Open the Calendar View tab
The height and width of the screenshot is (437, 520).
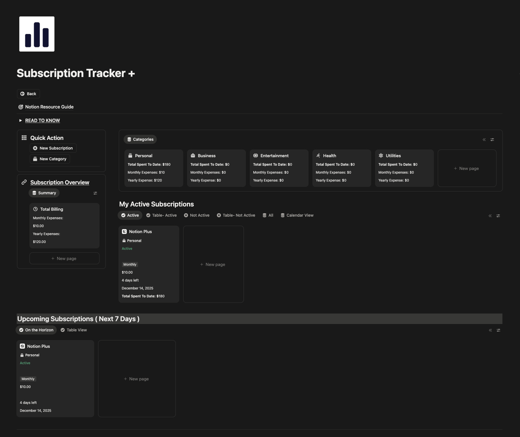pos(297,215)
